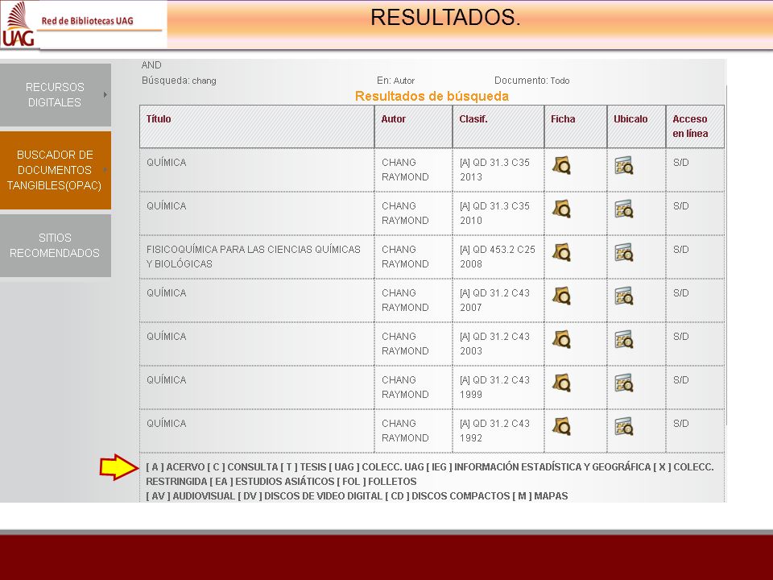The height and width of the screenshot is (580, 773).
Task: Click classification [A] QD 31.3 C35 2010
Action: pyautogui.click(x=494, y=213)
